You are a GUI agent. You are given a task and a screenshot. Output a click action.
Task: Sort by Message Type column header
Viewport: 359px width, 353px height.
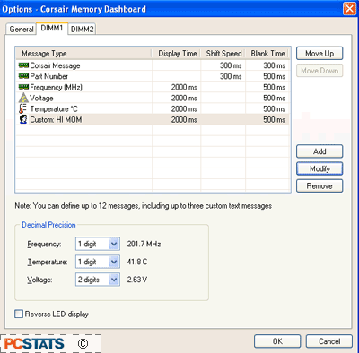point(83,54)
